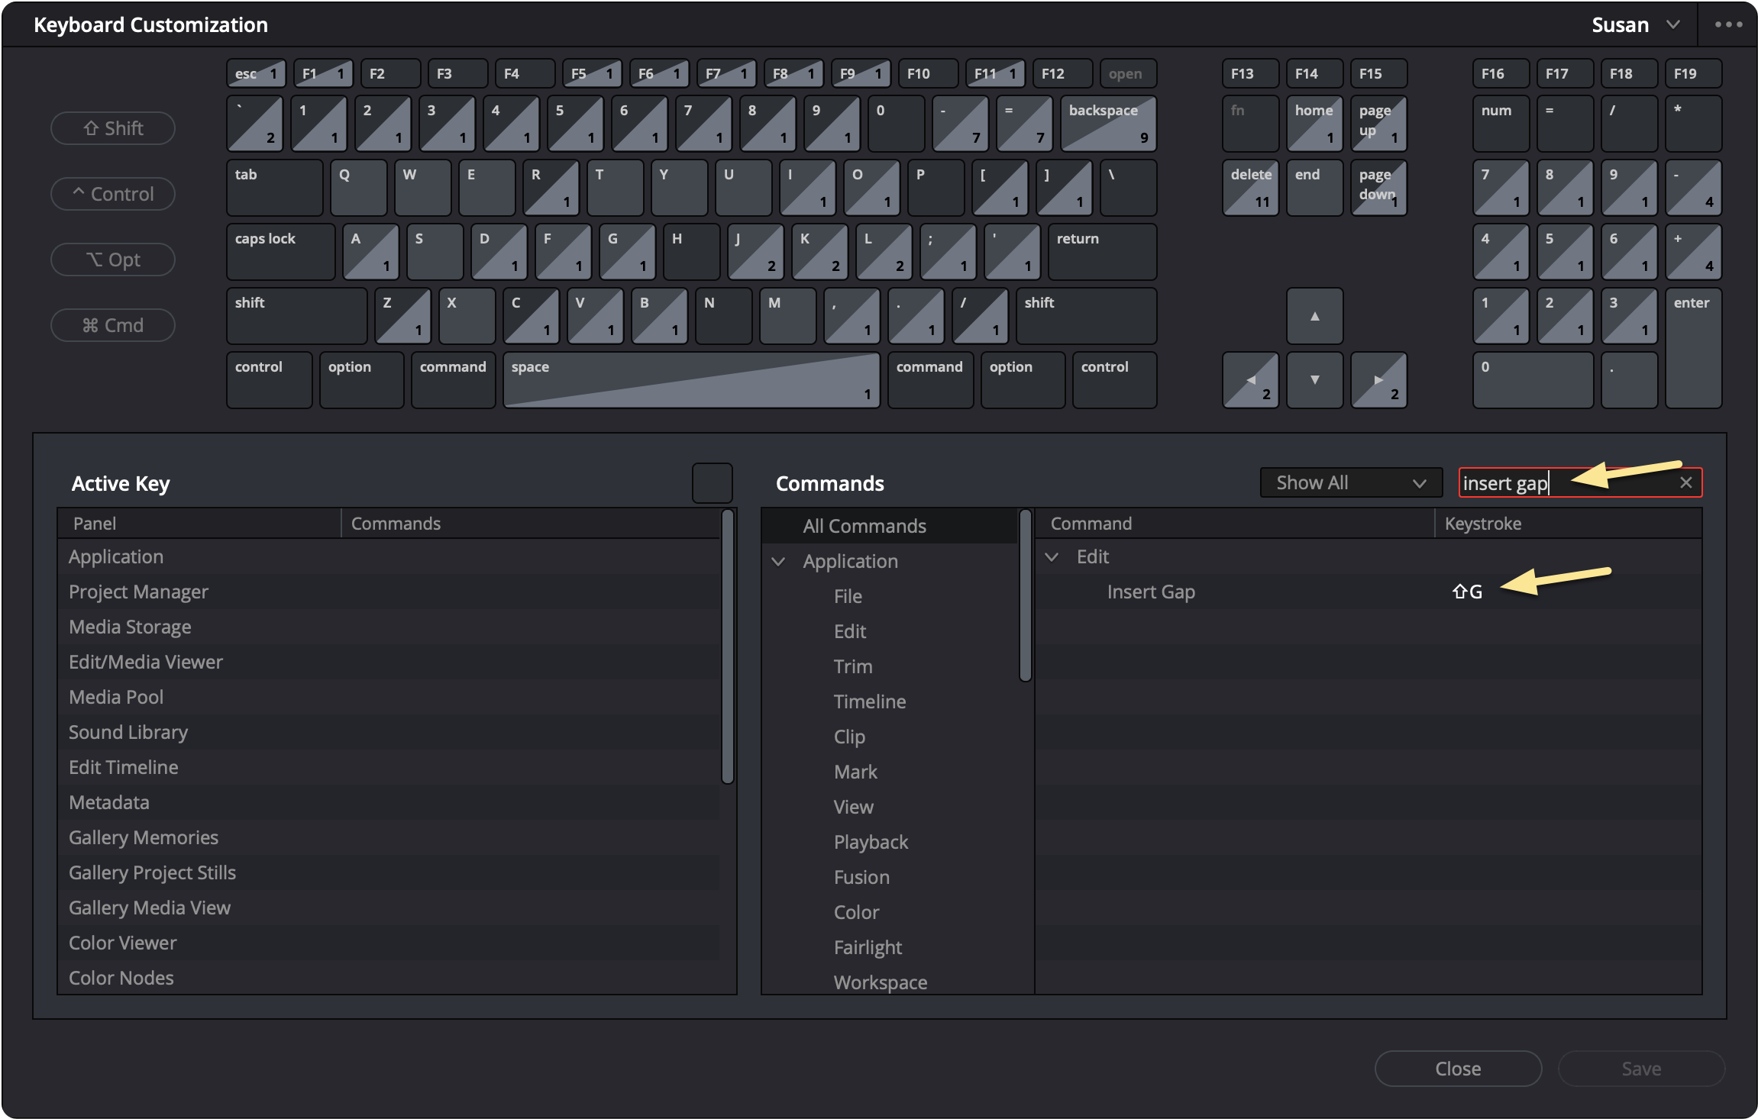The width and height of the screenshot is (1758, 1119).
Task: Select the Timeline command category
Action: click(869, 701)
